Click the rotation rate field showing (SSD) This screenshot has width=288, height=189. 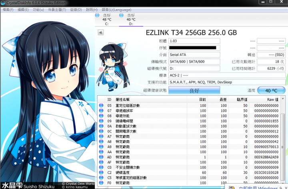[x=271, y=55]
